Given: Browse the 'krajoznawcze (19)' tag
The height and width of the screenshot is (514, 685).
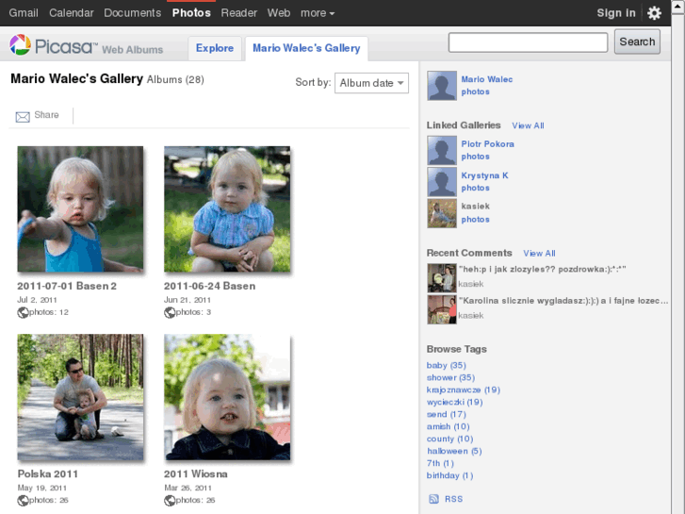Looking at the screenshot, I should point(464,390).
